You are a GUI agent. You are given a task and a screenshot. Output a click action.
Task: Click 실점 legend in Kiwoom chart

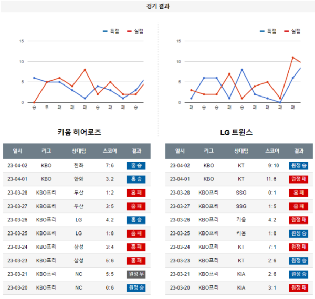[135, 31]
